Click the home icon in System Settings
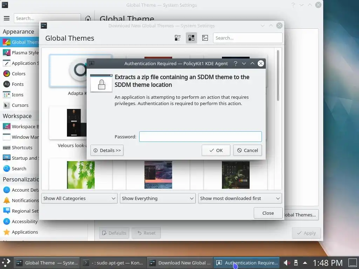This screenshot has height=269, width=359. tap(88, 18)
